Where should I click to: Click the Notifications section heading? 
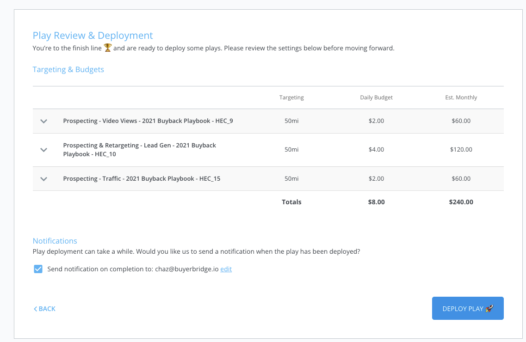click(x=55, y=241)
